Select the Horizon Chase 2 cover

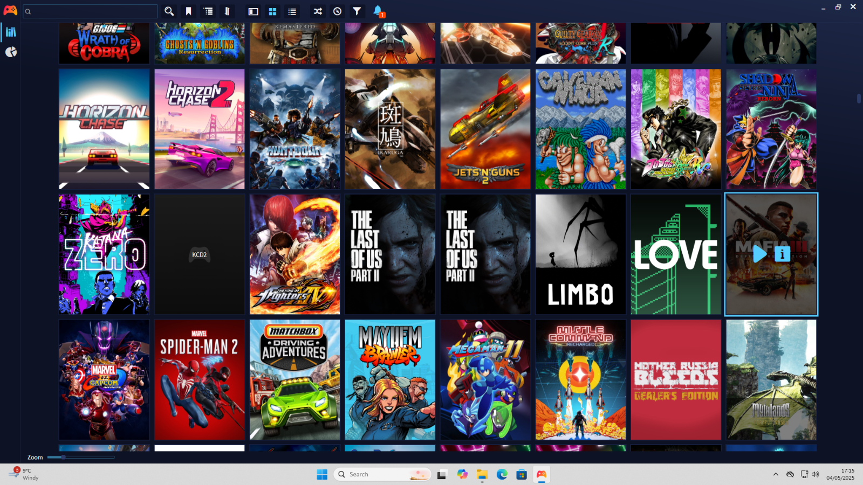coord(200,129)
